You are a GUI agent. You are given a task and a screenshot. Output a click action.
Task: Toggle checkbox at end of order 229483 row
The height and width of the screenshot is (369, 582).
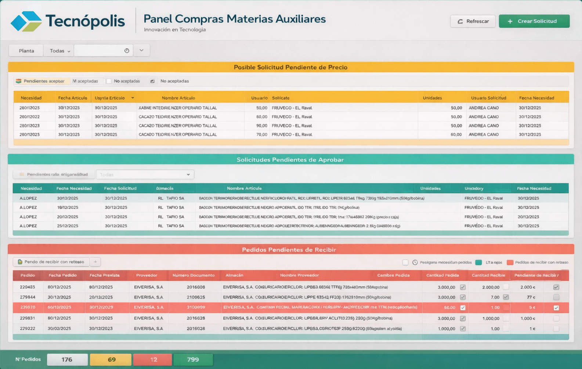coord(556,287)
